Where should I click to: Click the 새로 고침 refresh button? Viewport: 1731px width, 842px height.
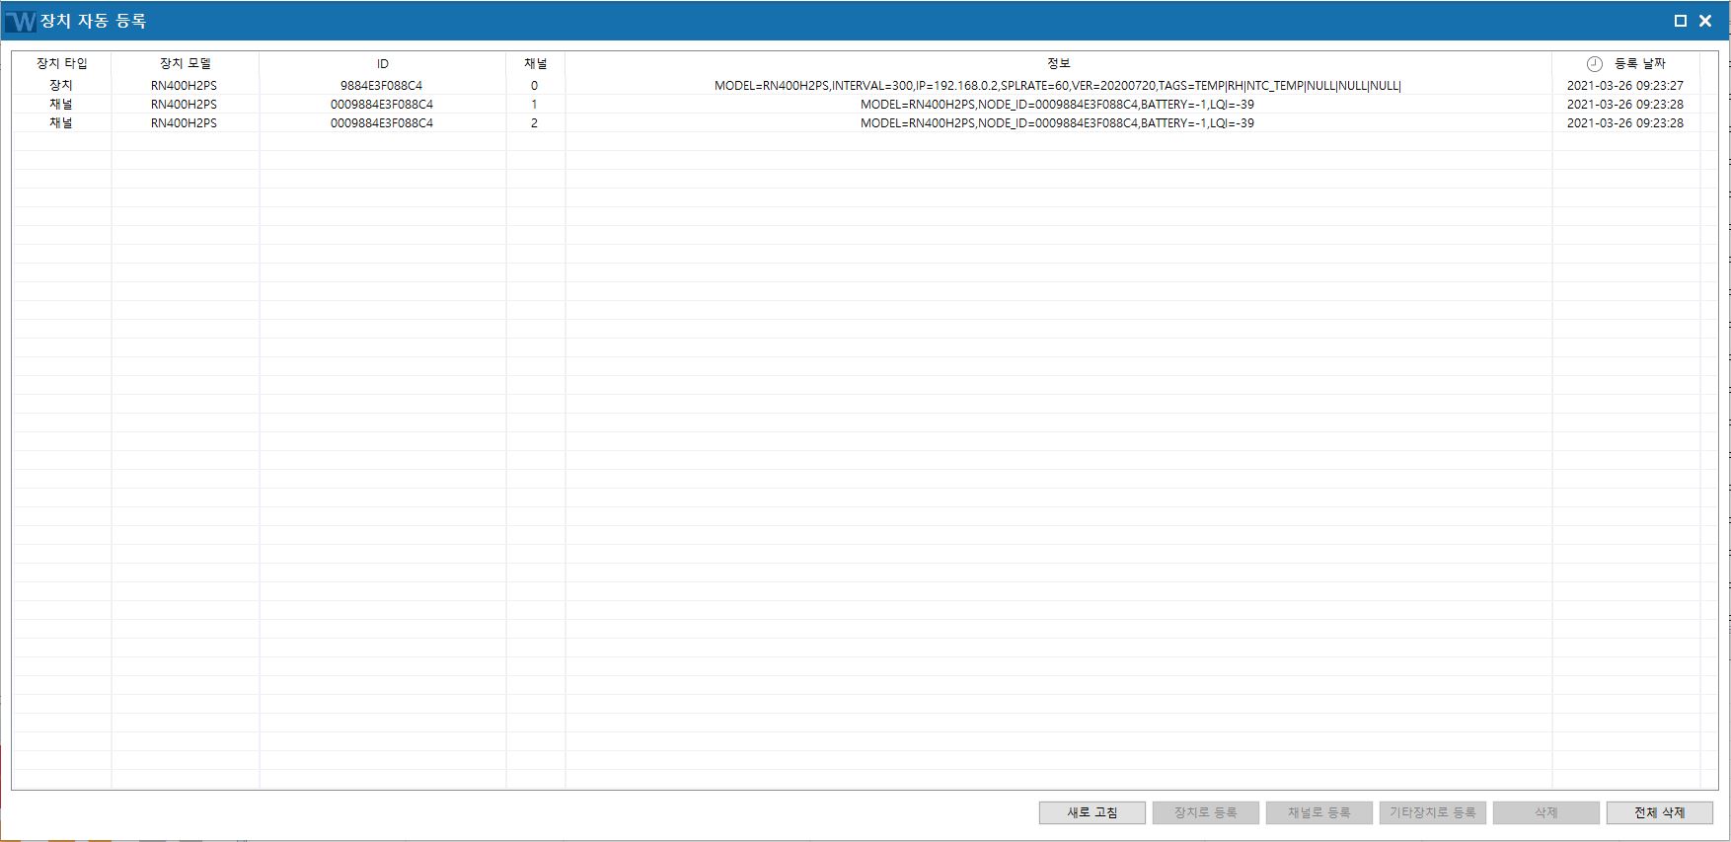1091,812
